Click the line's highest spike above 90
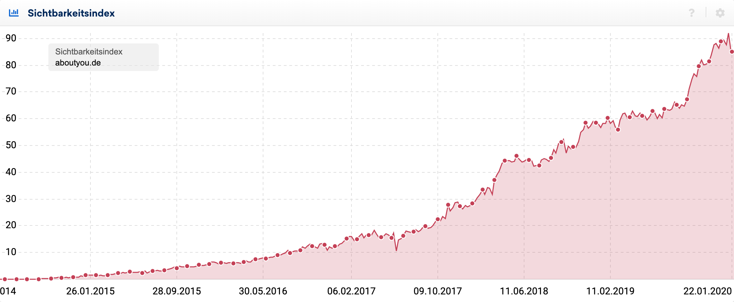Screen dimensions: 734x302 (x=728, y=34)
